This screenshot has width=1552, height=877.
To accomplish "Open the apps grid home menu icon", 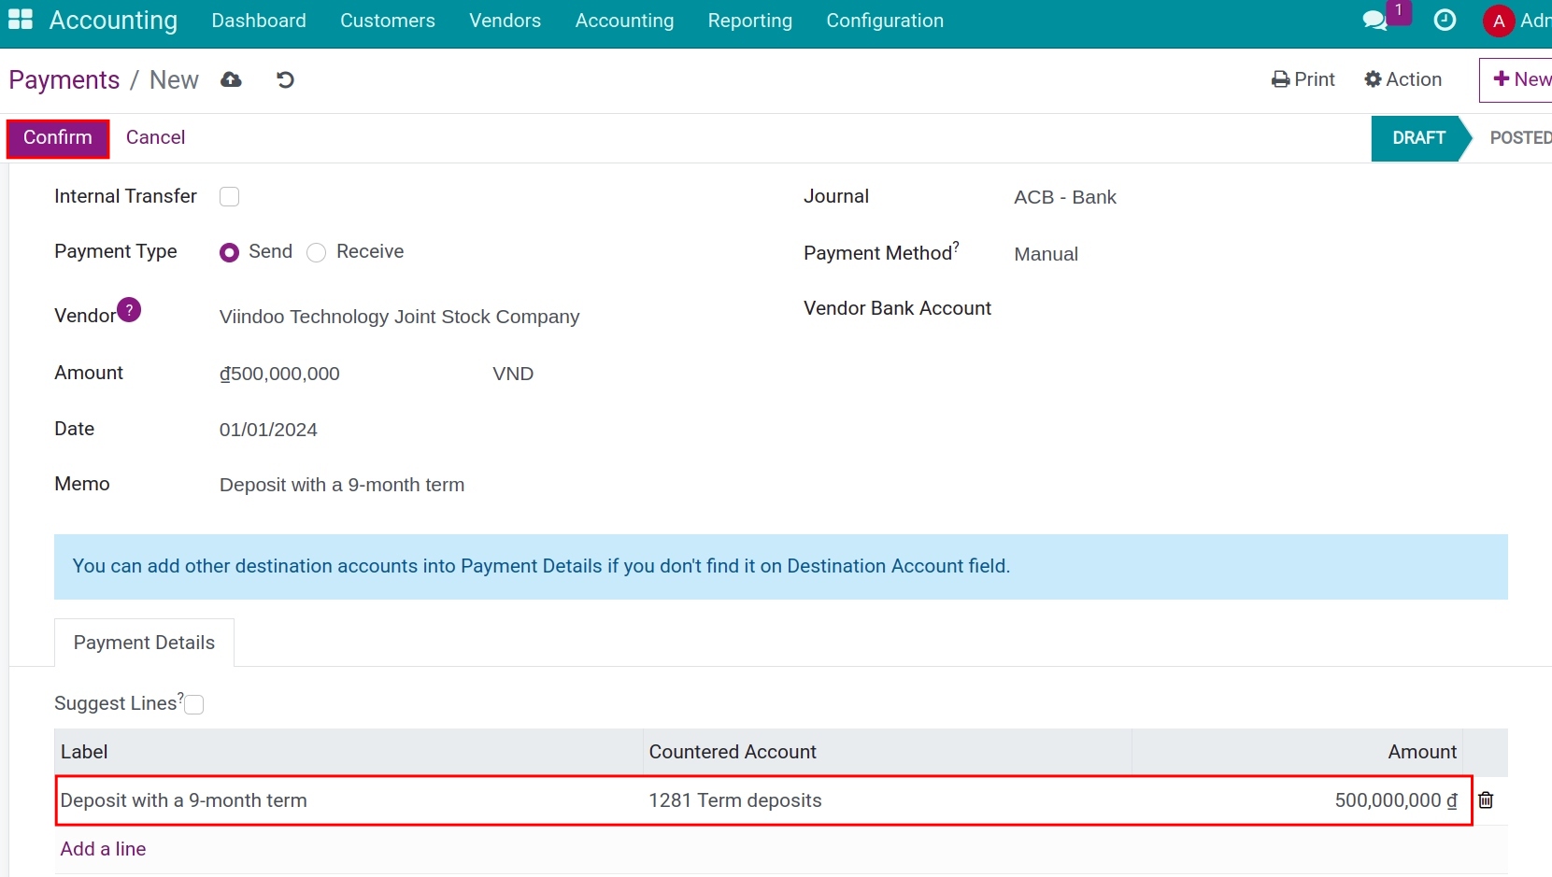I will click(x=21, y=20).
